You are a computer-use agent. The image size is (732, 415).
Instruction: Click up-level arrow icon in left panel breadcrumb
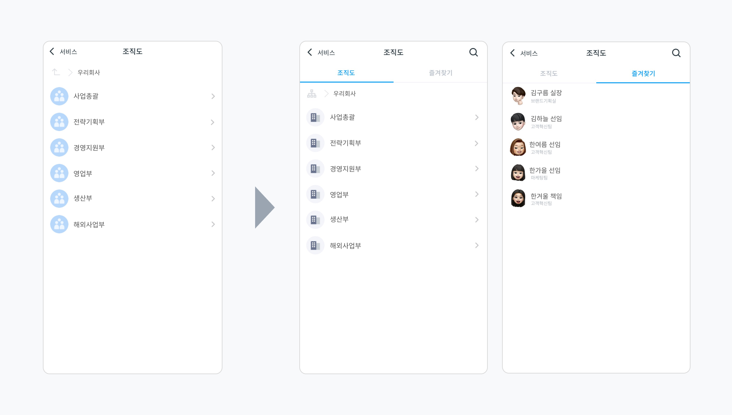(56, 72)
